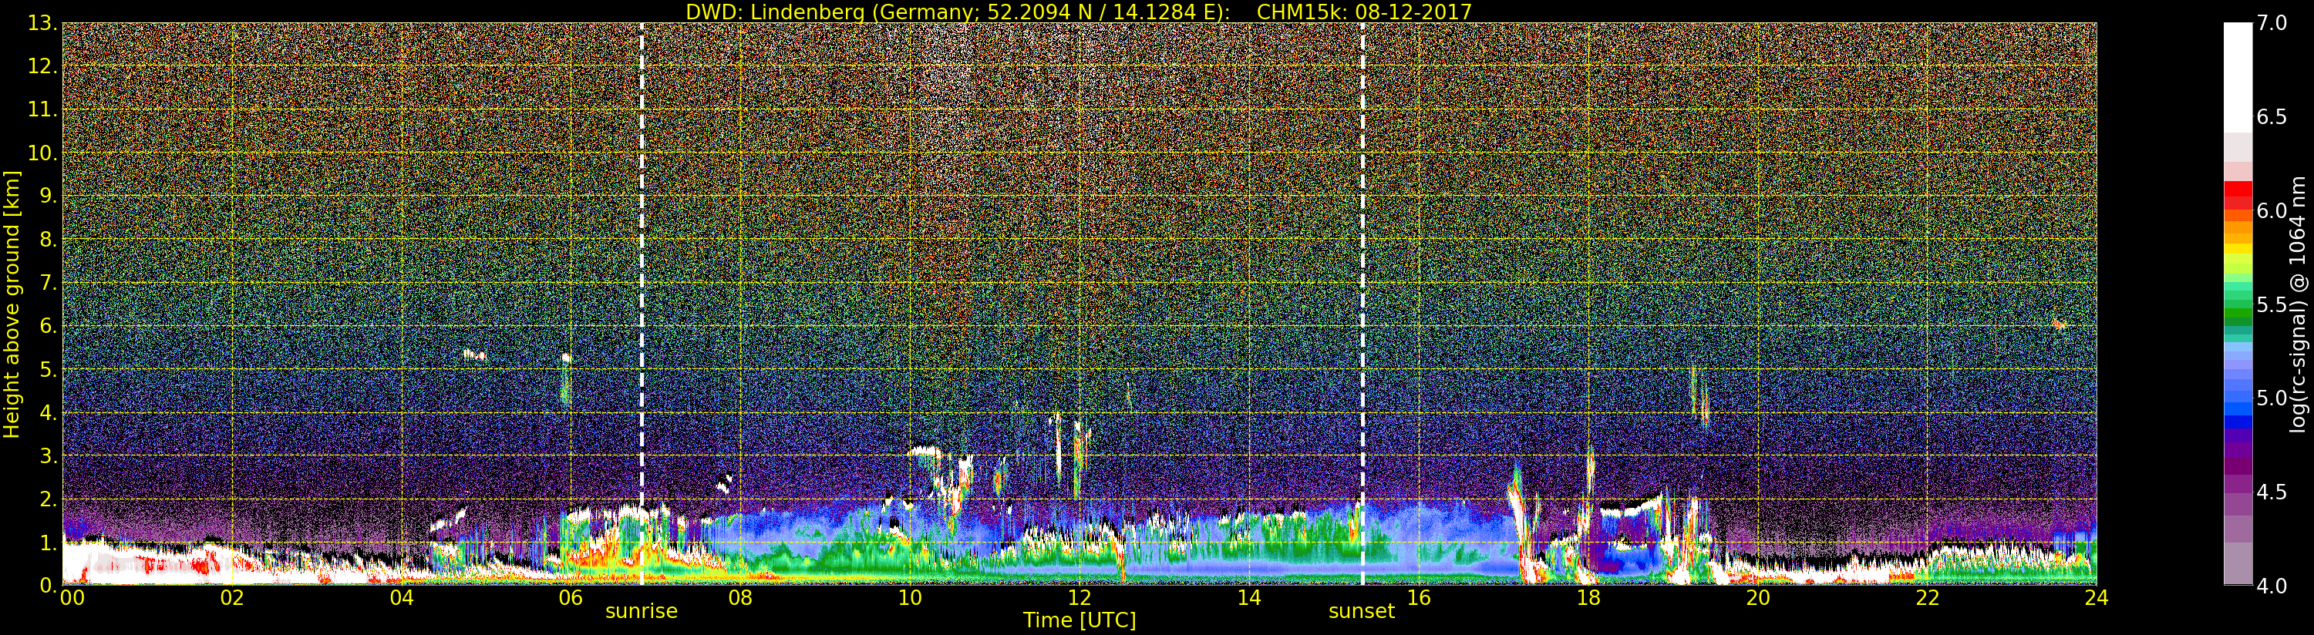Click the height axis tick '7.'
Image resolution: width=2314 pixels, height=635 pixels.
[x=48, y=283]
